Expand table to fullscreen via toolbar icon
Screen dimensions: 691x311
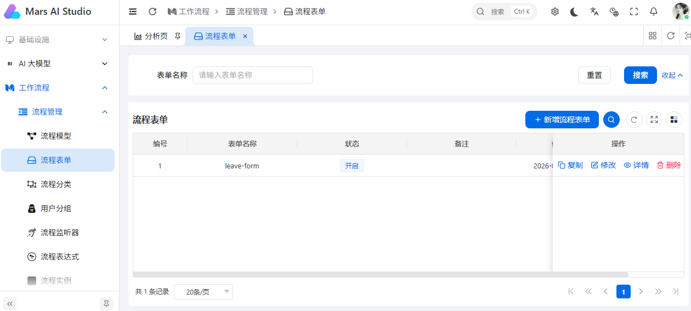click(654, 120)
